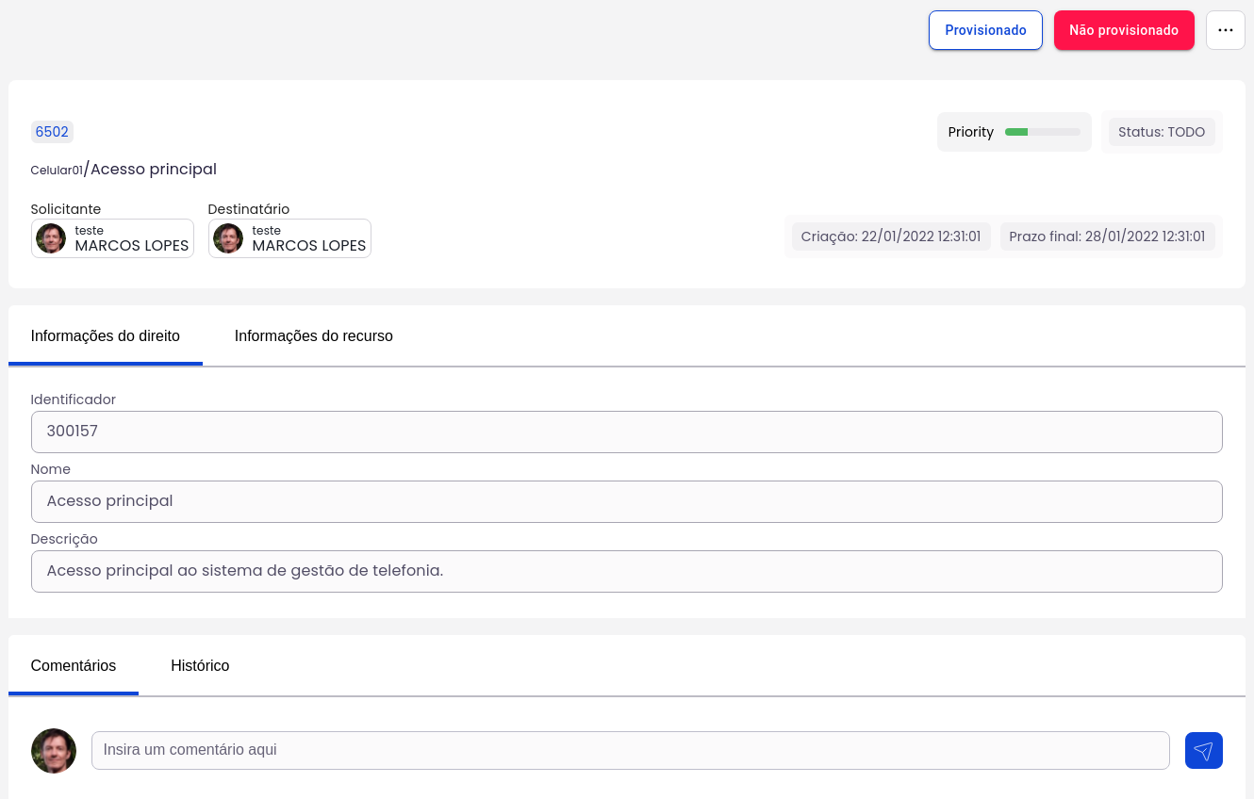Click the Nome field containing Acesso principal

626,501
